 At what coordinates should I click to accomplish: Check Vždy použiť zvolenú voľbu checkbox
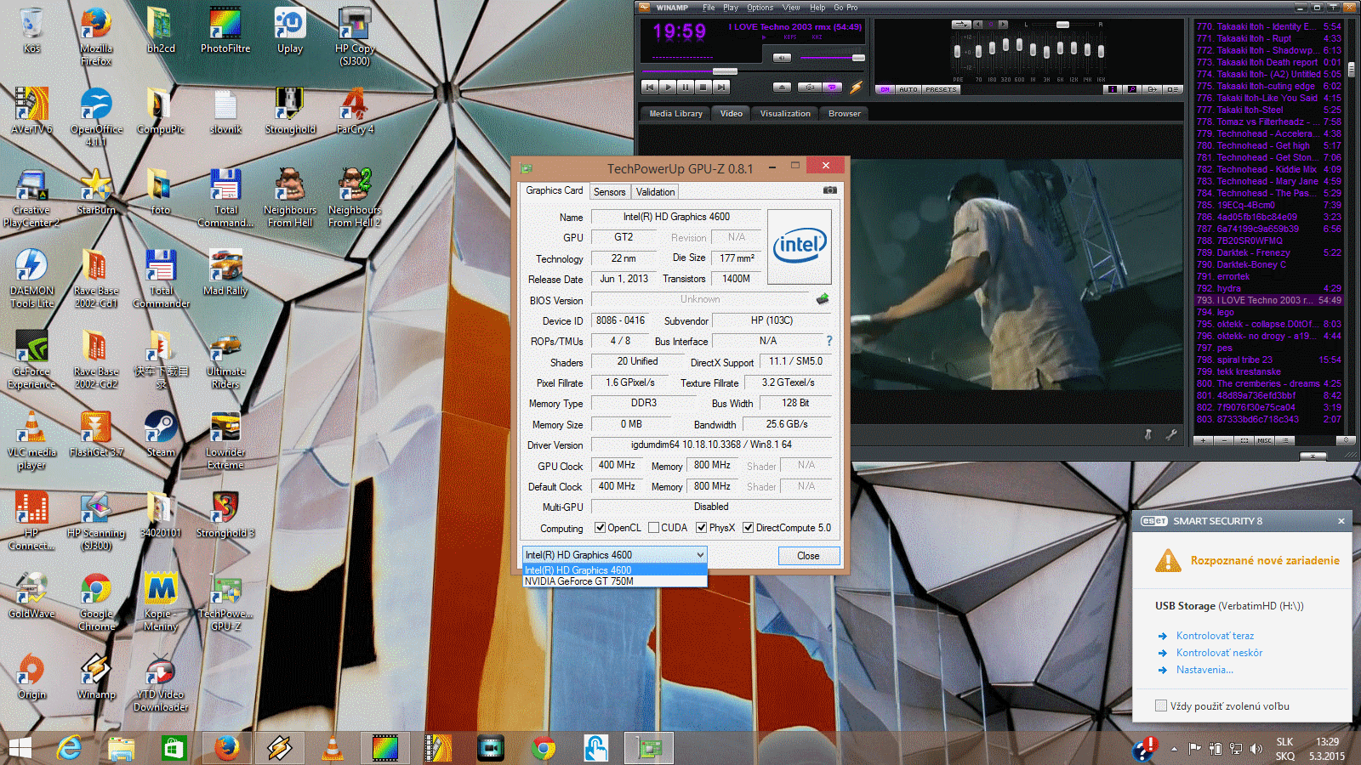[x=1160, y=705]
